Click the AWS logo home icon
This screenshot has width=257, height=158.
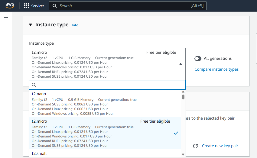pyautogui.click(x=10, y=6)
